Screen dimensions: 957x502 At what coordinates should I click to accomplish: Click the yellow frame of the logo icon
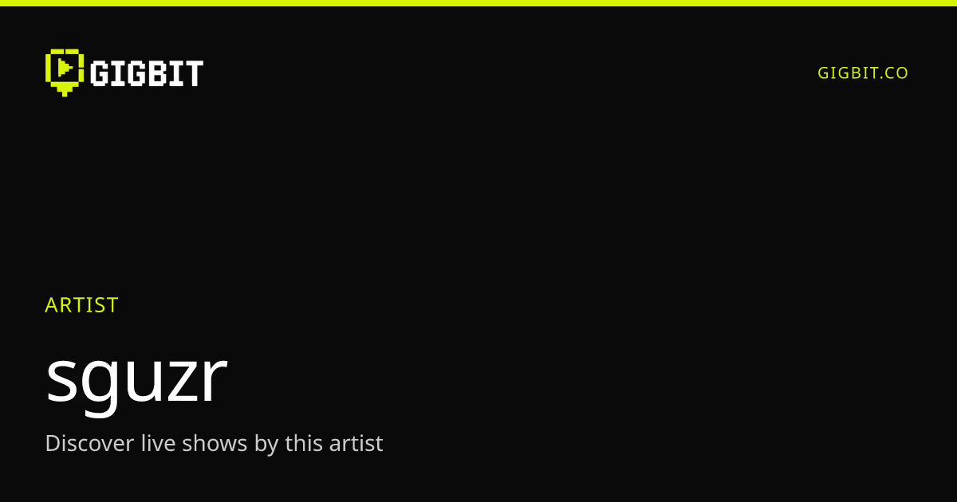pyautogui.click(x=49, y=67)
